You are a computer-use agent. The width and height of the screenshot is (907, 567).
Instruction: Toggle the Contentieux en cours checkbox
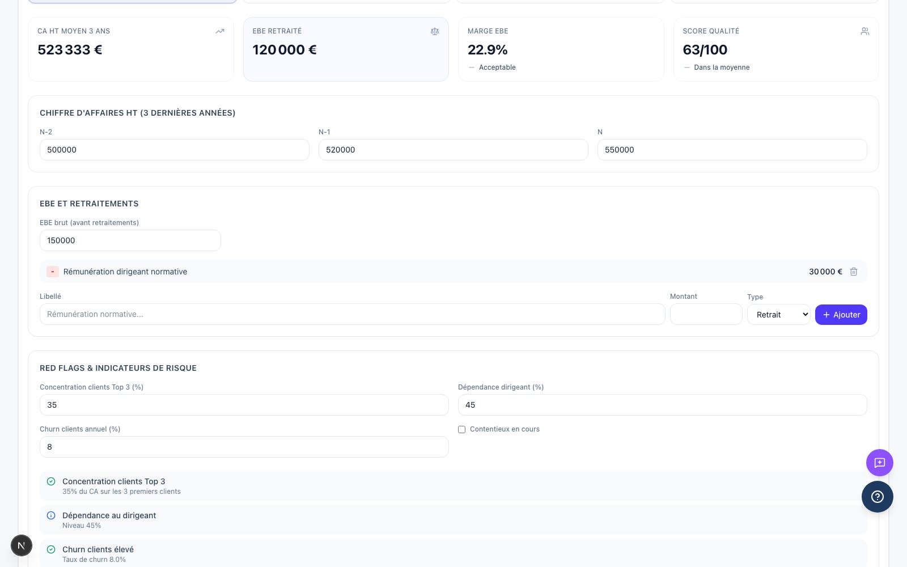pos(461,429)
